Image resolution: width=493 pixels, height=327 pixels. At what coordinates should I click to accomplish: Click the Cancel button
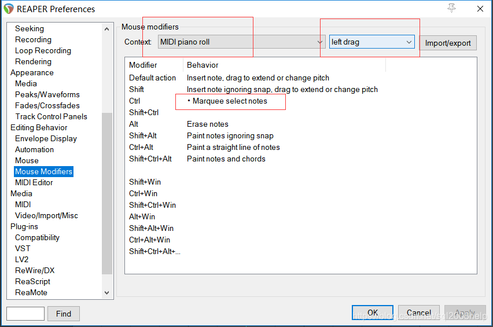pyautogui.click(x=419, y=313)
